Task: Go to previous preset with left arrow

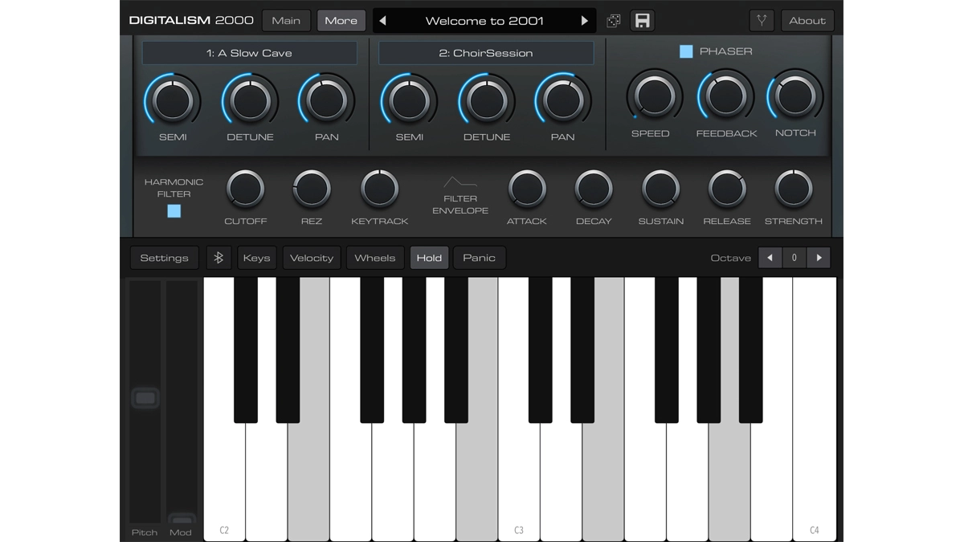Action: pyautogui.click(x=382, y=21)
